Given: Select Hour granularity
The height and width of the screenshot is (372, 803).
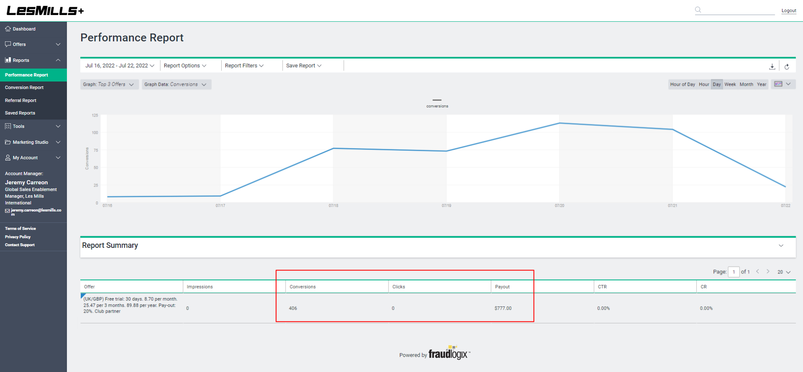Looking at the screenshot, I should [704, 84].
